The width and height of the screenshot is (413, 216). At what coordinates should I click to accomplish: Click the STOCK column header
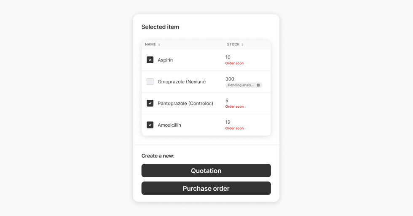[x=233, y=45]
